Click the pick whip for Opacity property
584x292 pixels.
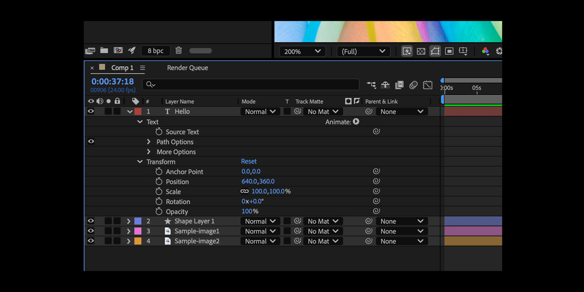[x=376, y=211]
